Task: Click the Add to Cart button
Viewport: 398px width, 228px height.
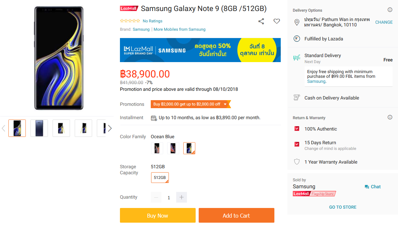Action: point(236,216)
